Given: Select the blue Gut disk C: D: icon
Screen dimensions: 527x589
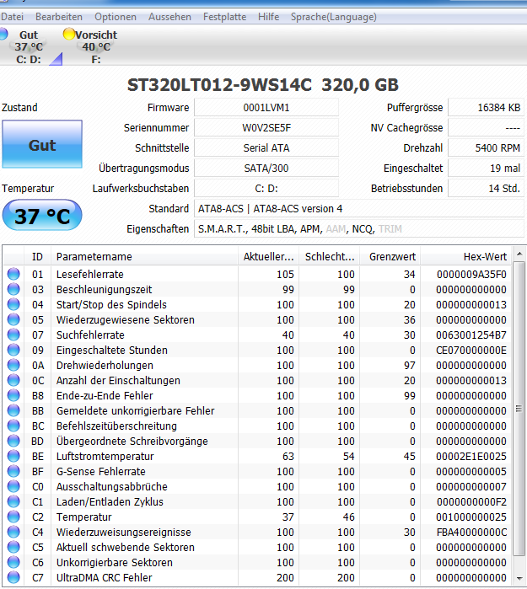Looking at the screenshot, I should [3, 35].
